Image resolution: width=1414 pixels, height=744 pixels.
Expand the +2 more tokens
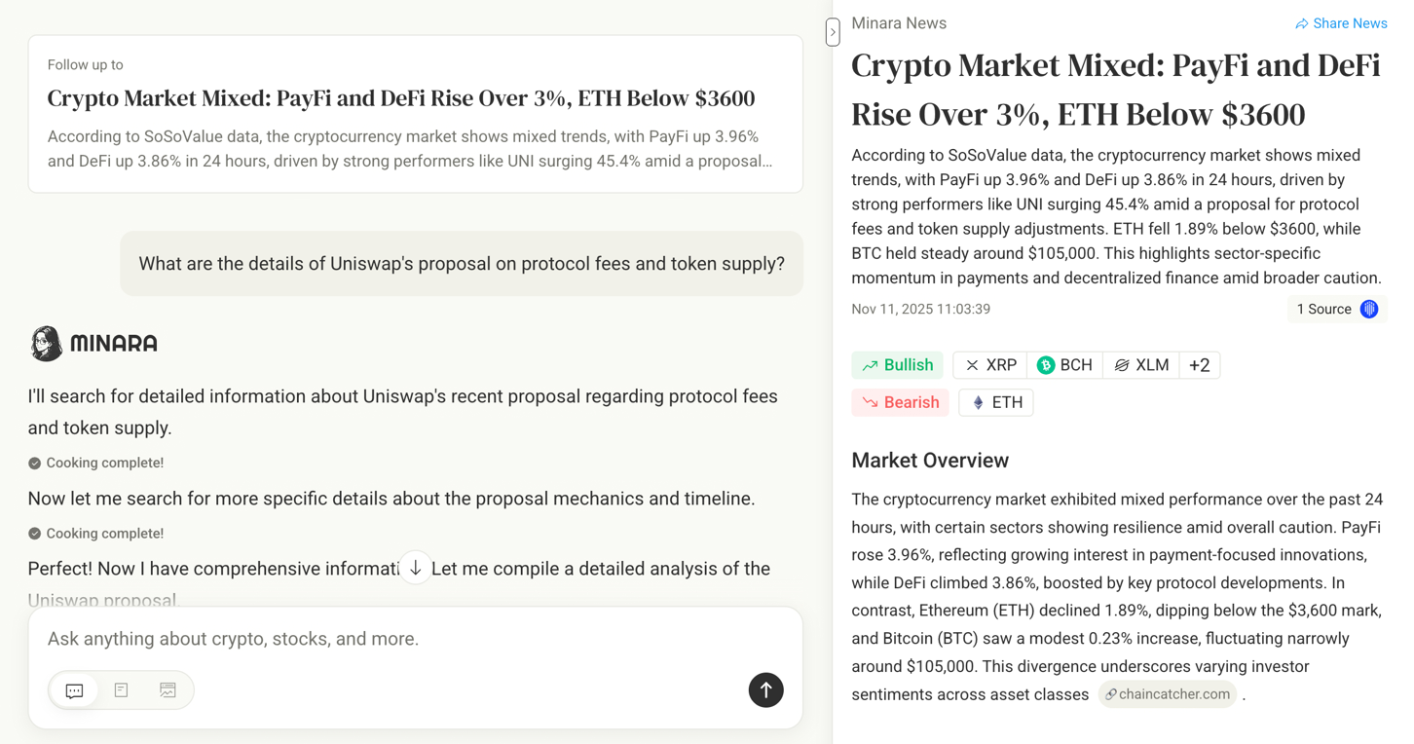pos(1200,365)
